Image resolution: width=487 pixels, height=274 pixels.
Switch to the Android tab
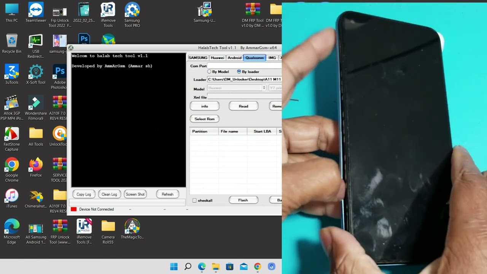pos(234,58)
